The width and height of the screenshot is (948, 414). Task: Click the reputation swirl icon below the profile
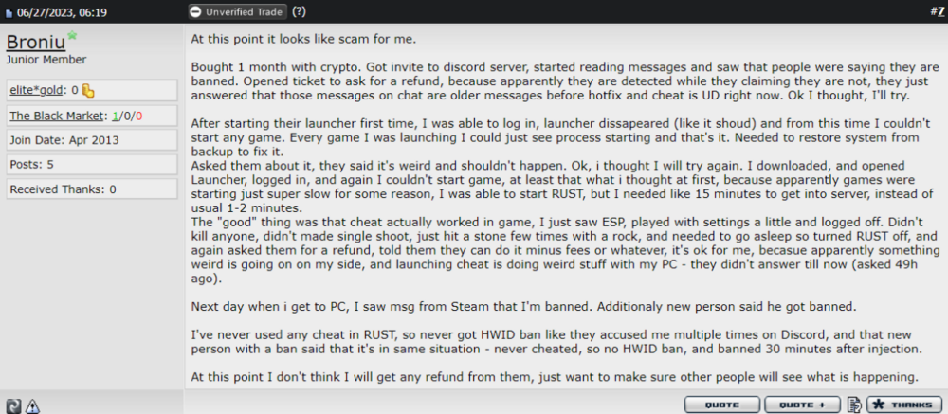coord(12,405)
